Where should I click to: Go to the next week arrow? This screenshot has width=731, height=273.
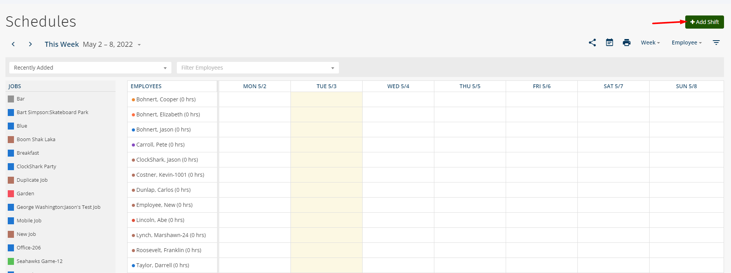click(x=30, y=44)
